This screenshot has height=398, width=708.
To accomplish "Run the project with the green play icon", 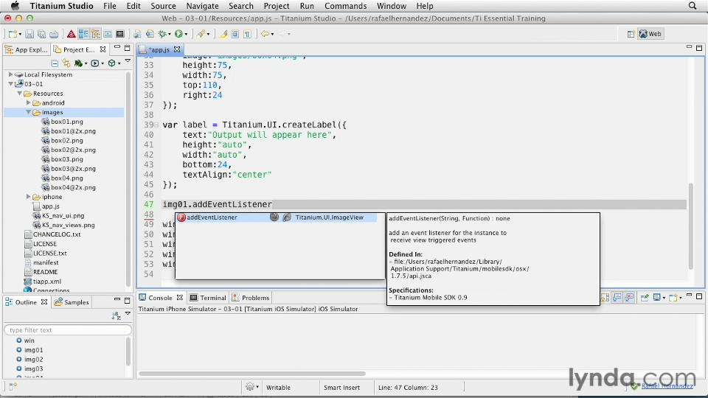I will click(x=178, y=34).
